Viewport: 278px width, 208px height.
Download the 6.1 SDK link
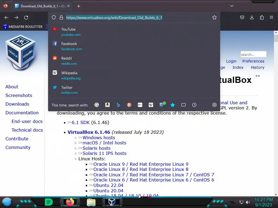click(80, 122)
